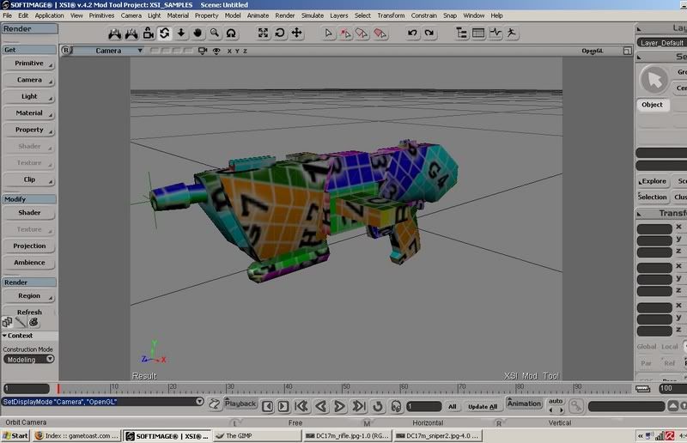The width and height of the screenshot is (687, 443).
Task: Select the plain arrow selection tool
Action: pos(328,33)
